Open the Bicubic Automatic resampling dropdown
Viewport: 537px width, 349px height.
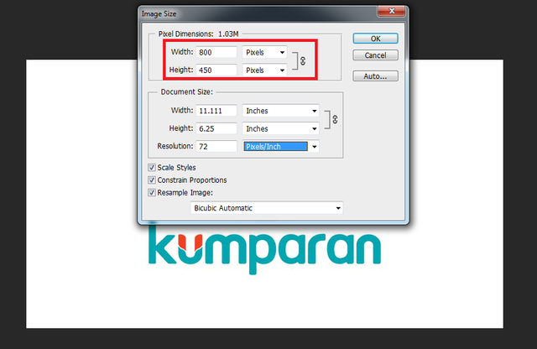pos(267,208)
